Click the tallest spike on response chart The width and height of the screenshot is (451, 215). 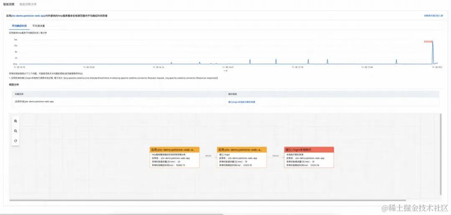pos(433,52)
